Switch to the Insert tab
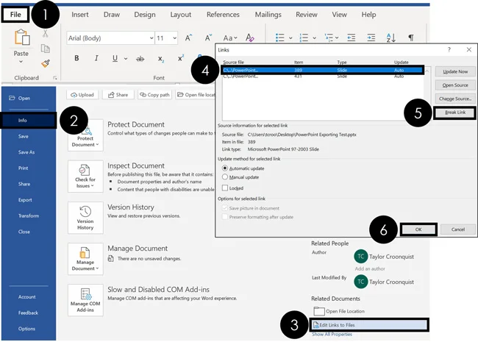Image resolution: width=478 pixels, height=342 pixels. [x=80, y=15]
